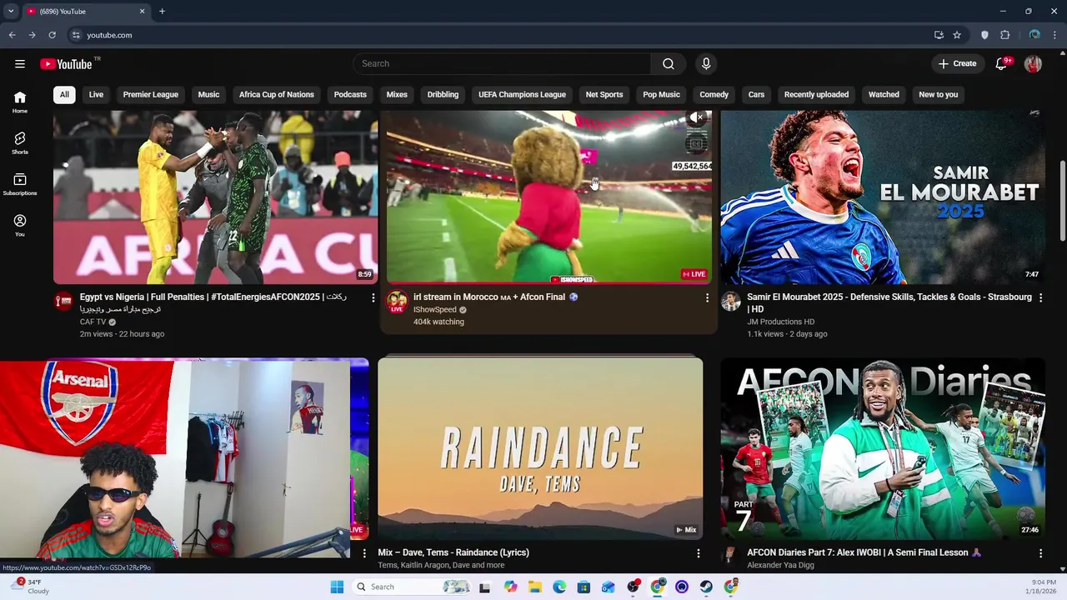Screen dimensions: 1067x600
Task: Open options for Raindance mix
Action: (698, 552)
